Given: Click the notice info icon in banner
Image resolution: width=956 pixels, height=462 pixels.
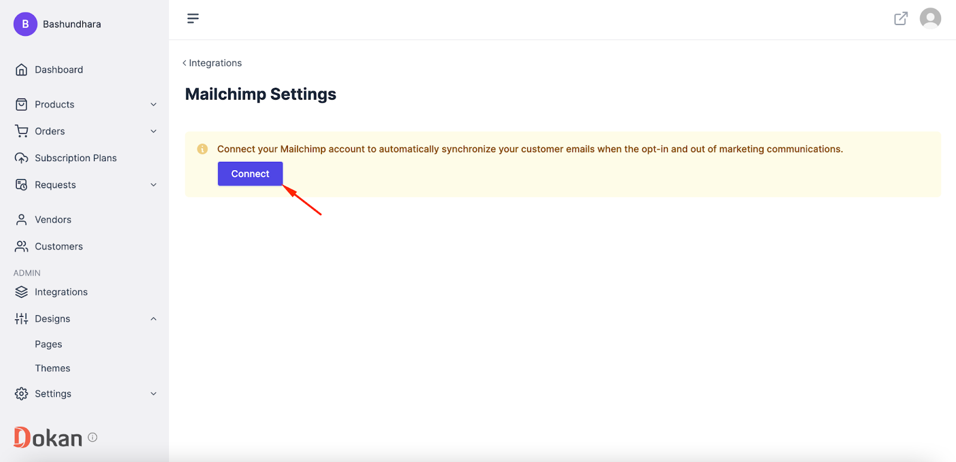Looking at the screenshot, I should point(203,149).
